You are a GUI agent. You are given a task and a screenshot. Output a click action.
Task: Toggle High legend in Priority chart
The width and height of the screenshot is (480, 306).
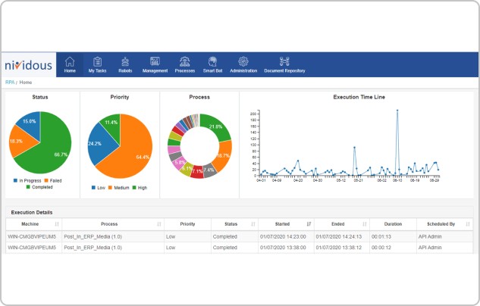click(140, 188)
